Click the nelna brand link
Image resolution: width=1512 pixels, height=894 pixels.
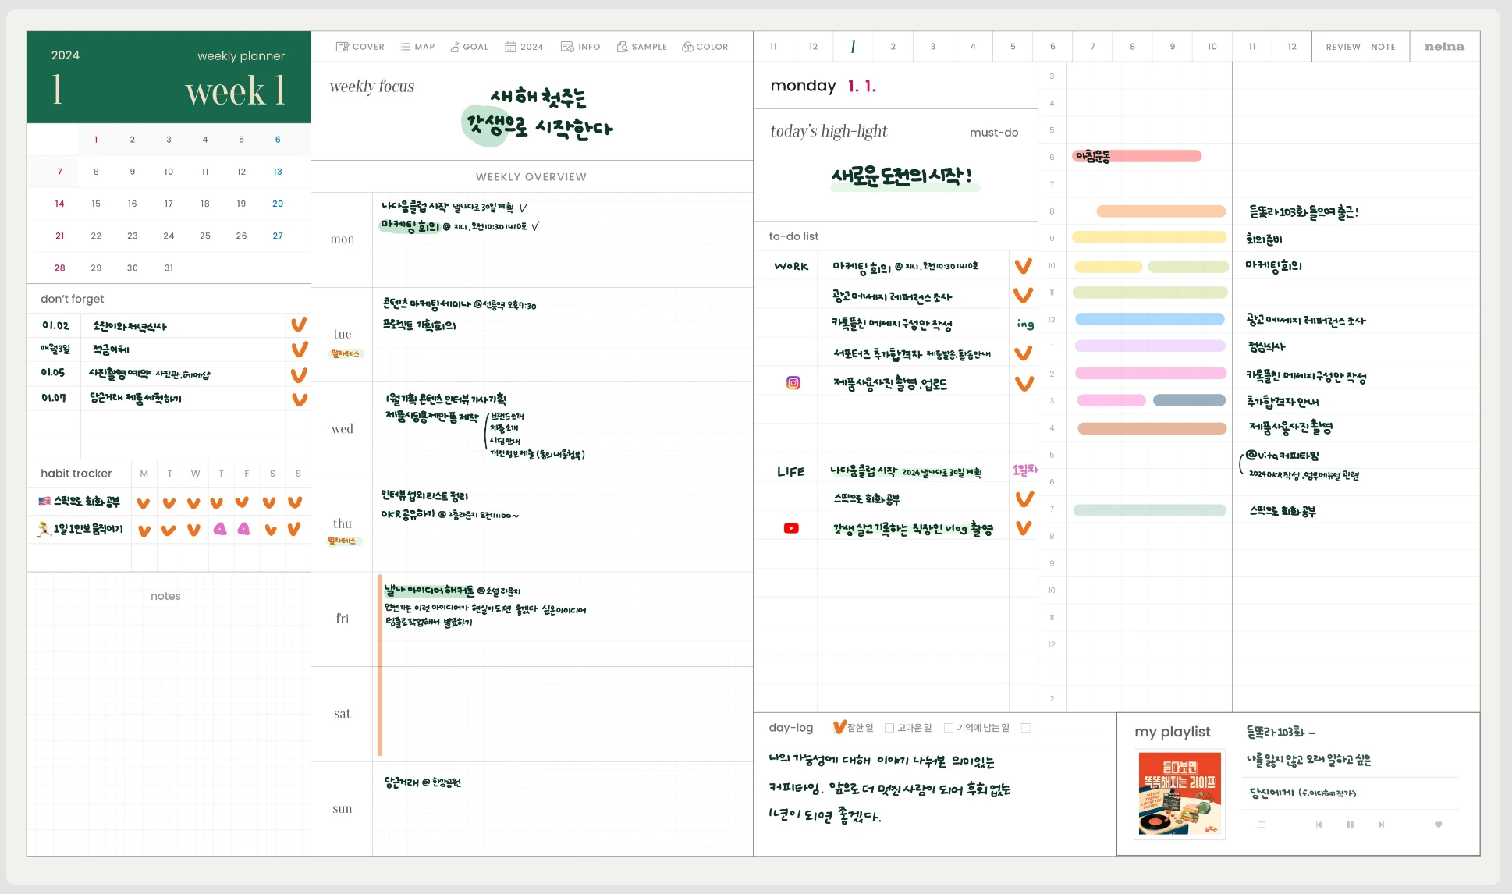[x=1444, y=47]
